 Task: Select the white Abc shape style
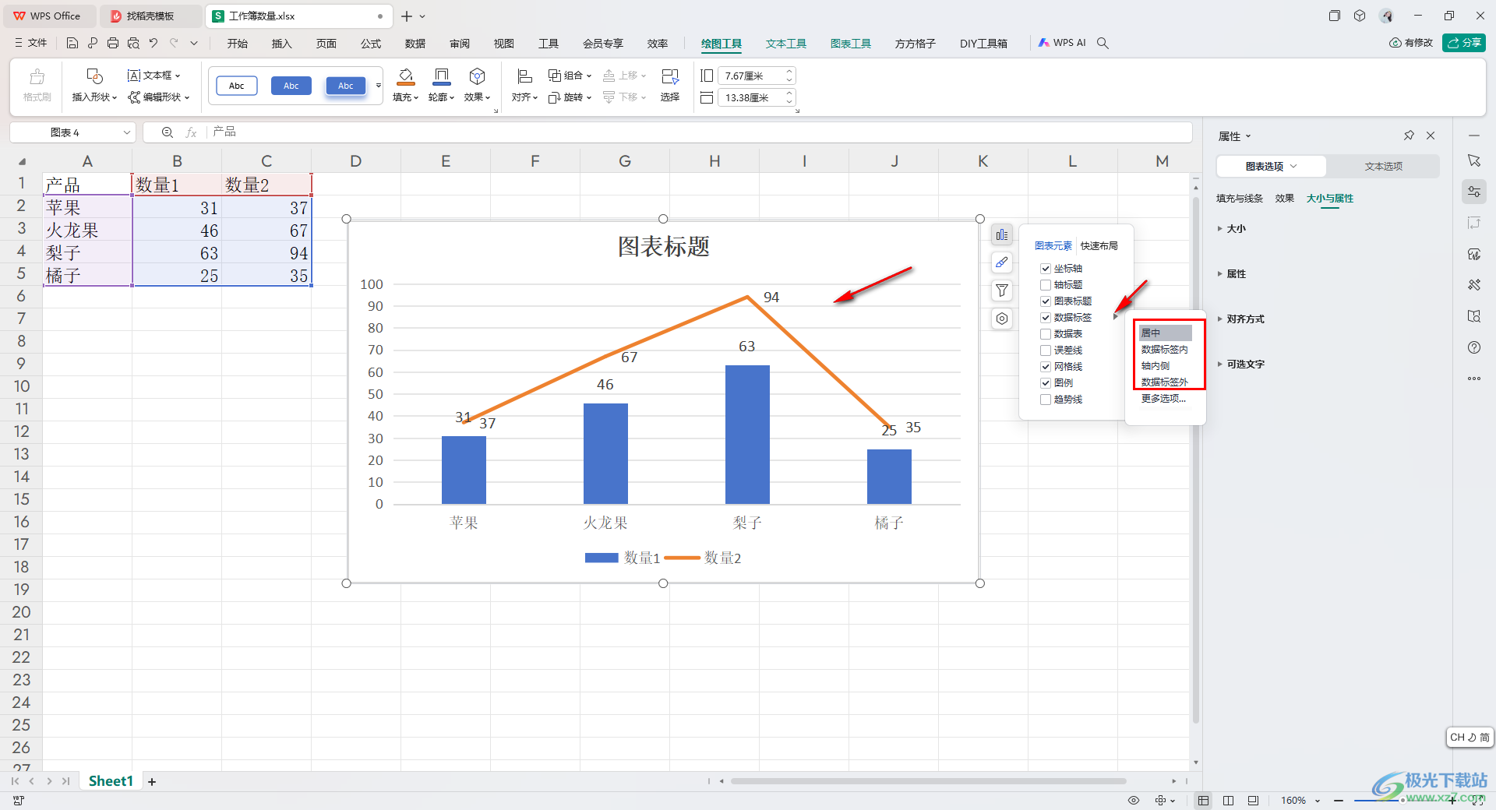pyautogui.click(x=237, y=86)
